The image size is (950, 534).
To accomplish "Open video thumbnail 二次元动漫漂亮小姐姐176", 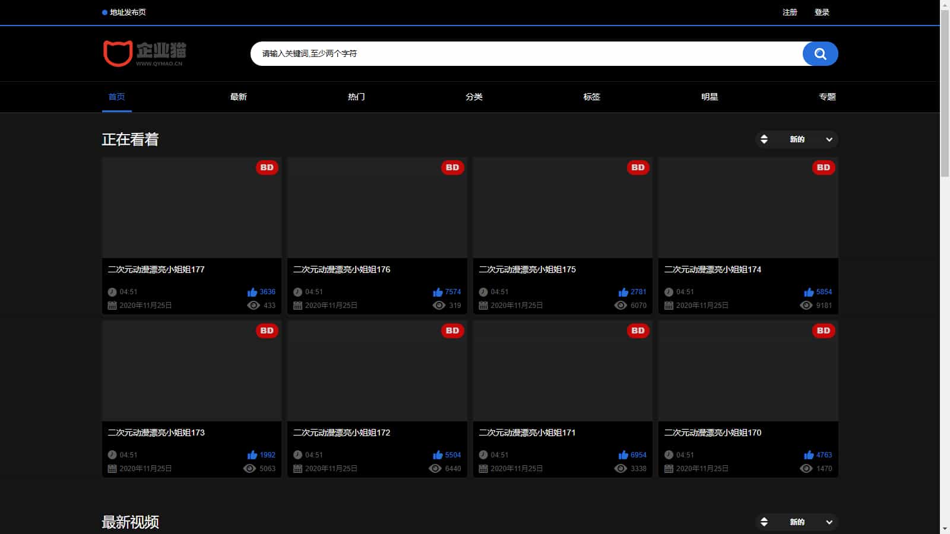I will pyautogui.click(x=377, y=208).
